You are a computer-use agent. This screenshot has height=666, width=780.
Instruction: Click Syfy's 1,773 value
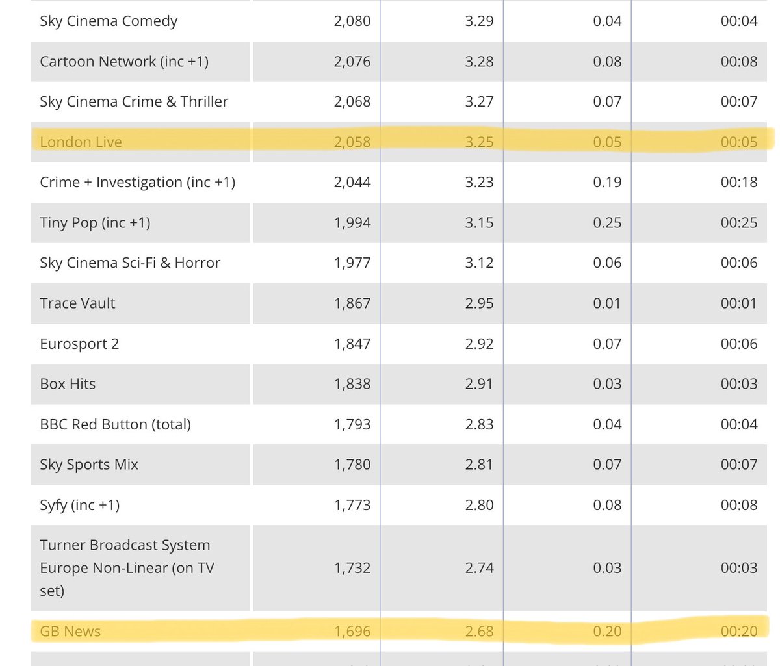tap(352, 506)
